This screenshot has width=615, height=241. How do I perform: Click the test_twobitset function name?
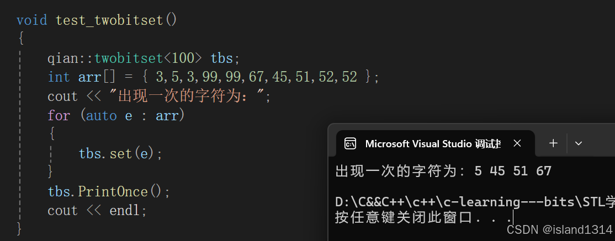pos(109,20)
